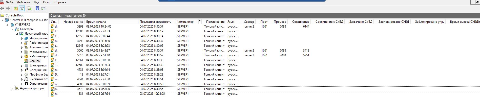Open the Окно menu

[x=47, y=2]
